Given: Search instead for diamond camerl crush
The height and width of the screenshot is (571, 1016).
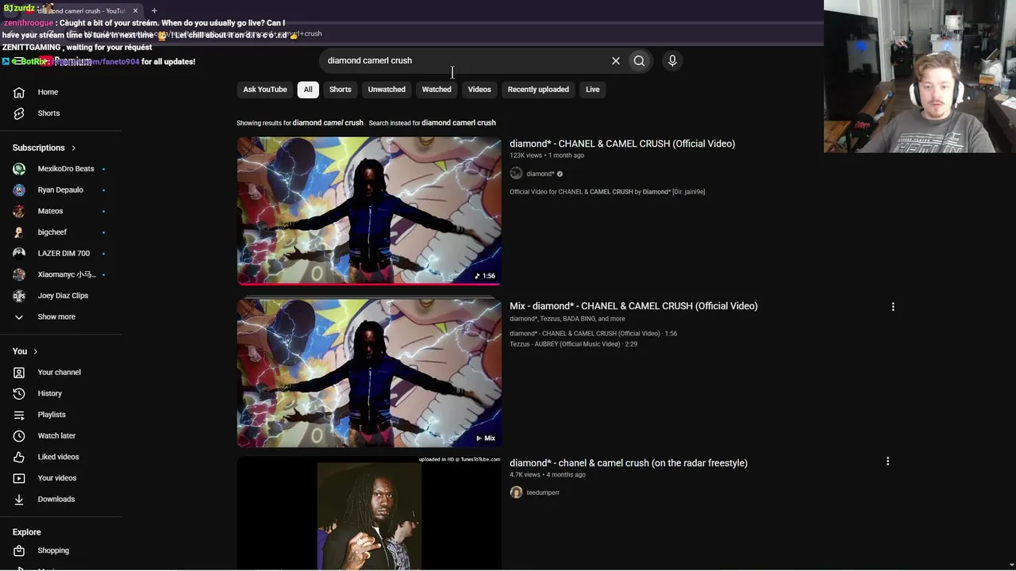Looking at the screenshot, I should (x=459, y=123).
